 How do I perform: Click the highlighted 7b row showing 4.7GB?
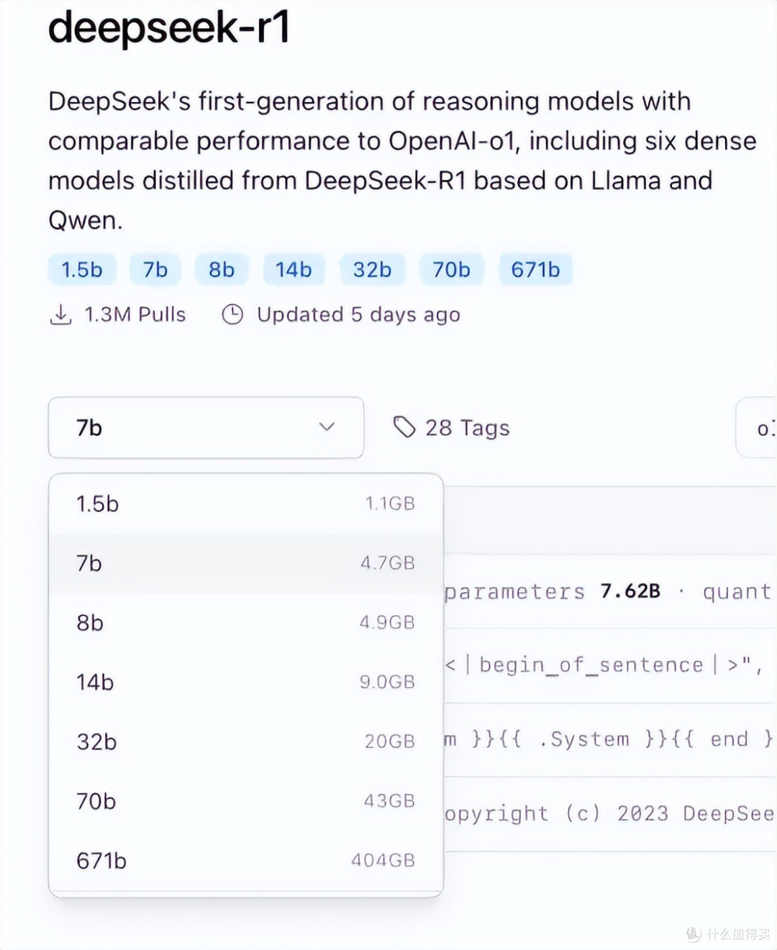pos(245,562)
